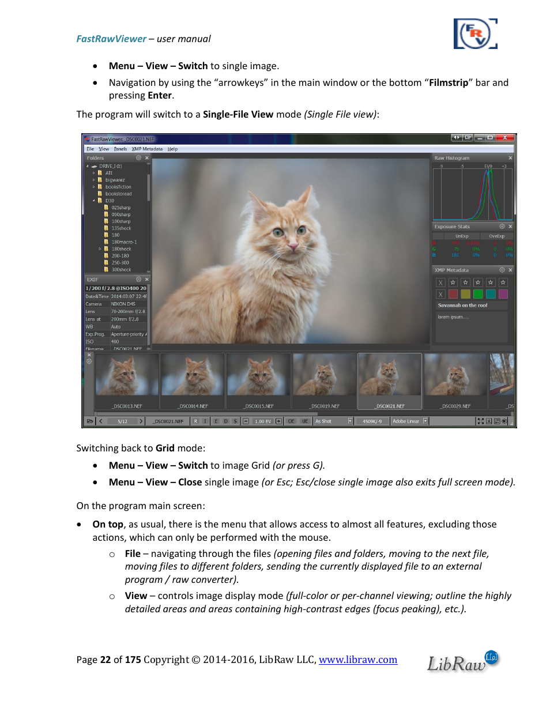Viewport: 550px width, 712px height.
Task: Collapse the DRIVE_I tree node
Action: [x=88, y=166]
